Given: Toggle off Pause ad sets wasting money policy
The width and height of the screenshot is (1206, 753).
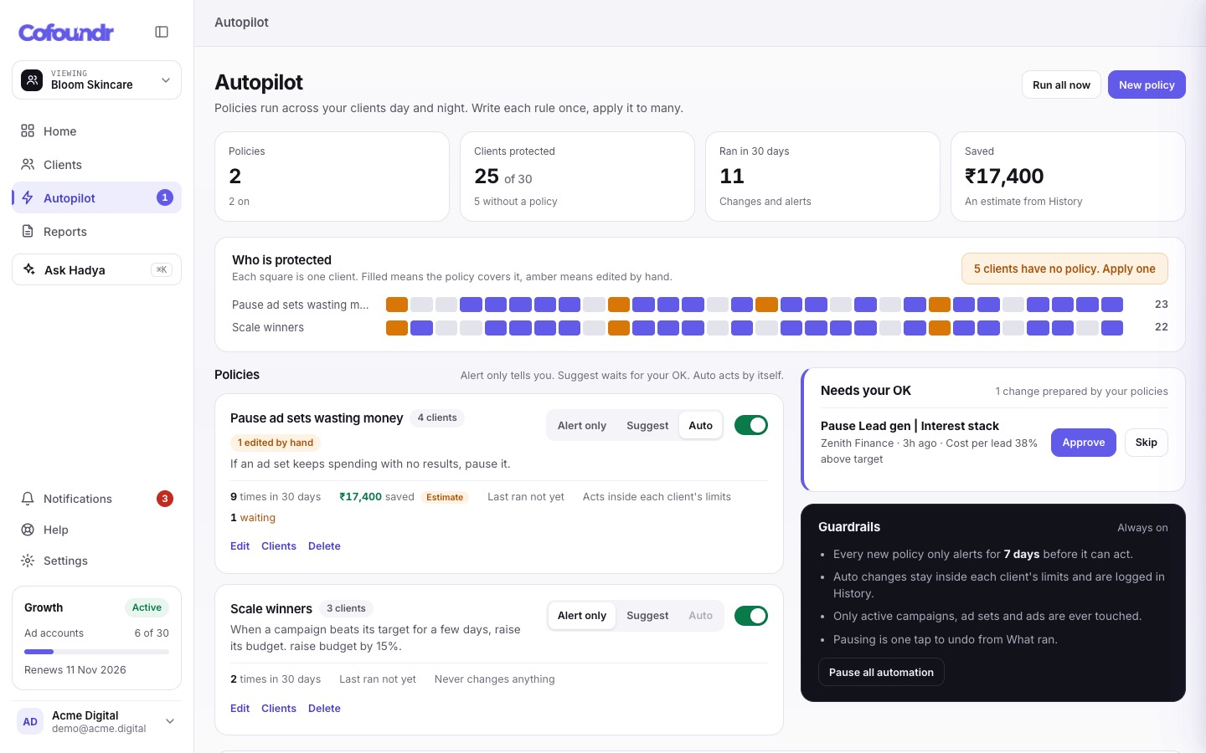Looking at the screenshot, I should (751, 425).
